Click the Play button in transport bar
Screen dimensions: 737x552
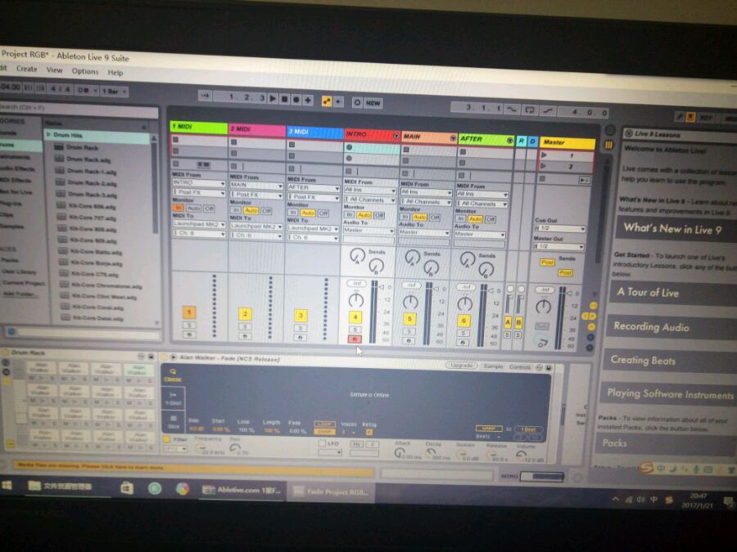(273, 99)
